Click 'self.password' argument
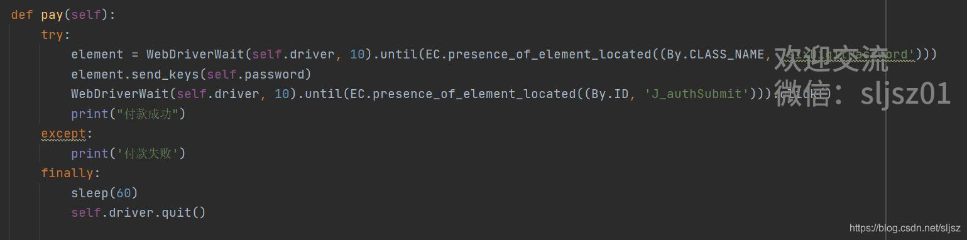967x240 pixels. (255, 74)
